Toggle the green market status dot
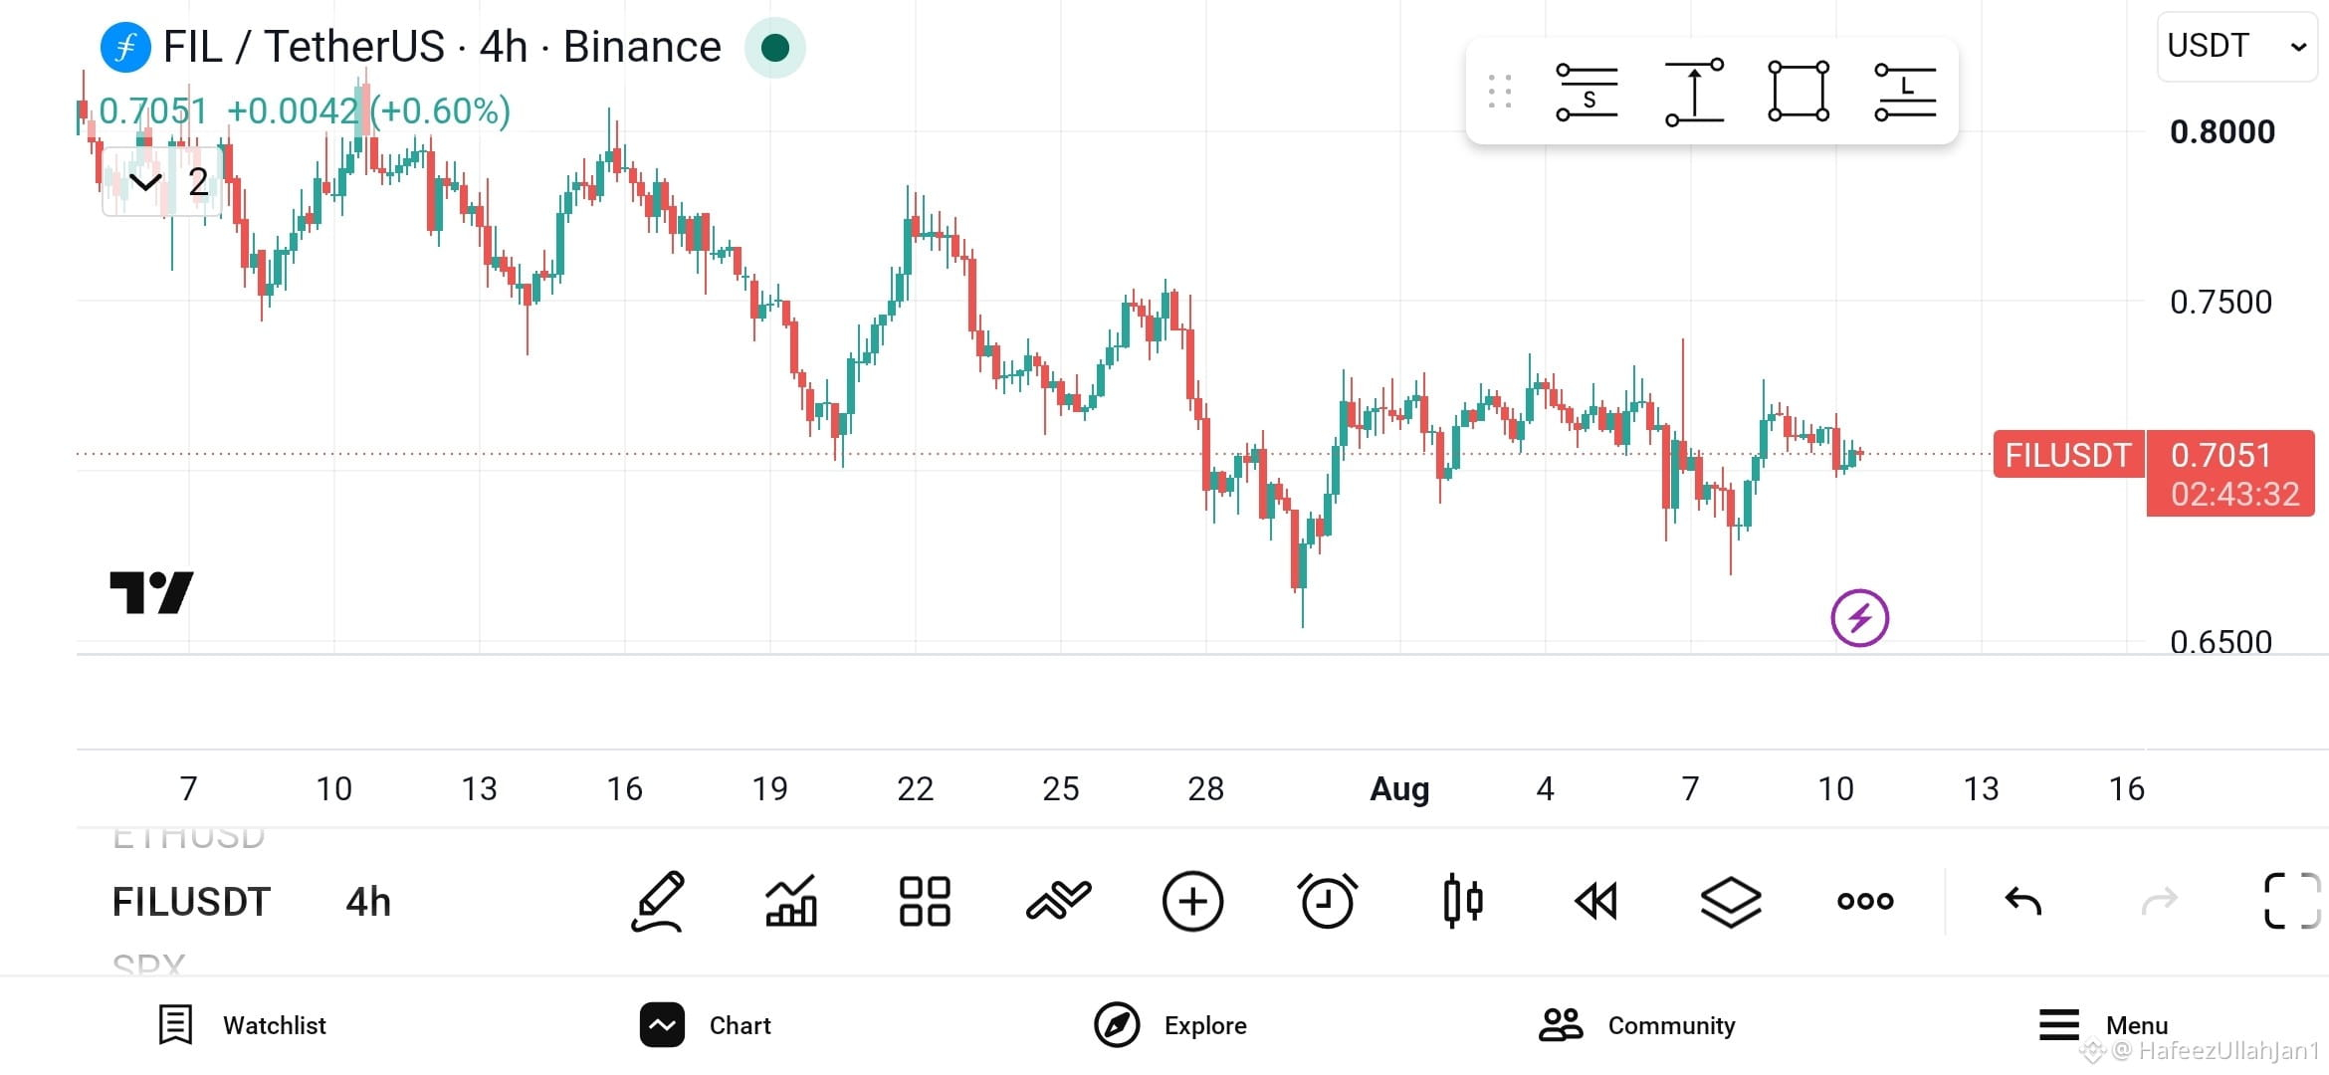2329x1075 pixels. tap(774, 47)
